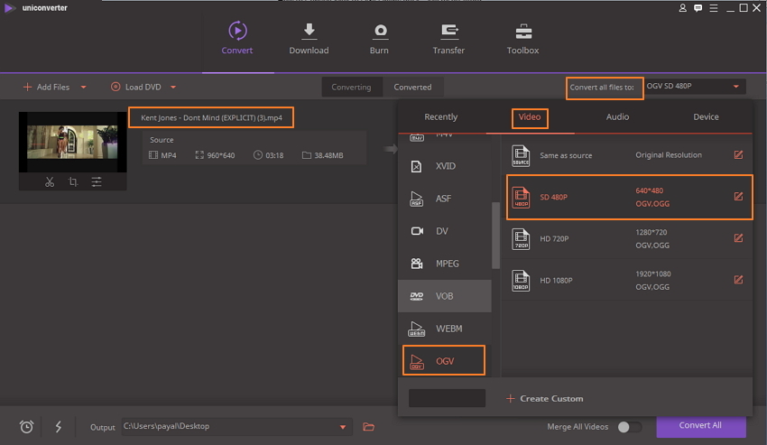Switch to the Converting tab
Screen dimensions: 767x445
(351, 88)
